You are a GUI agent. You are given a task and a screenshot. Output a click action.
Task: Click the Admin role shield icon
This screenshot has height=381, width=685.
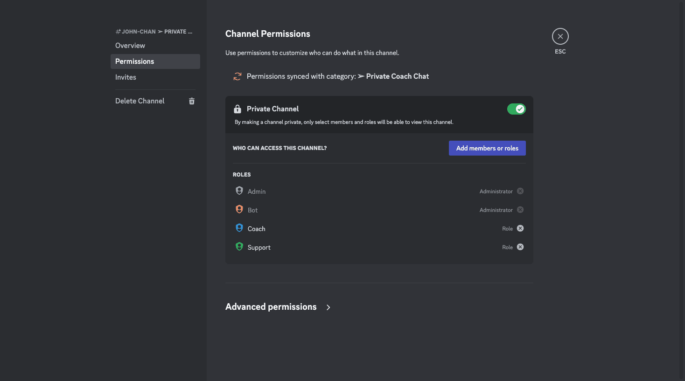click(239, 190)
